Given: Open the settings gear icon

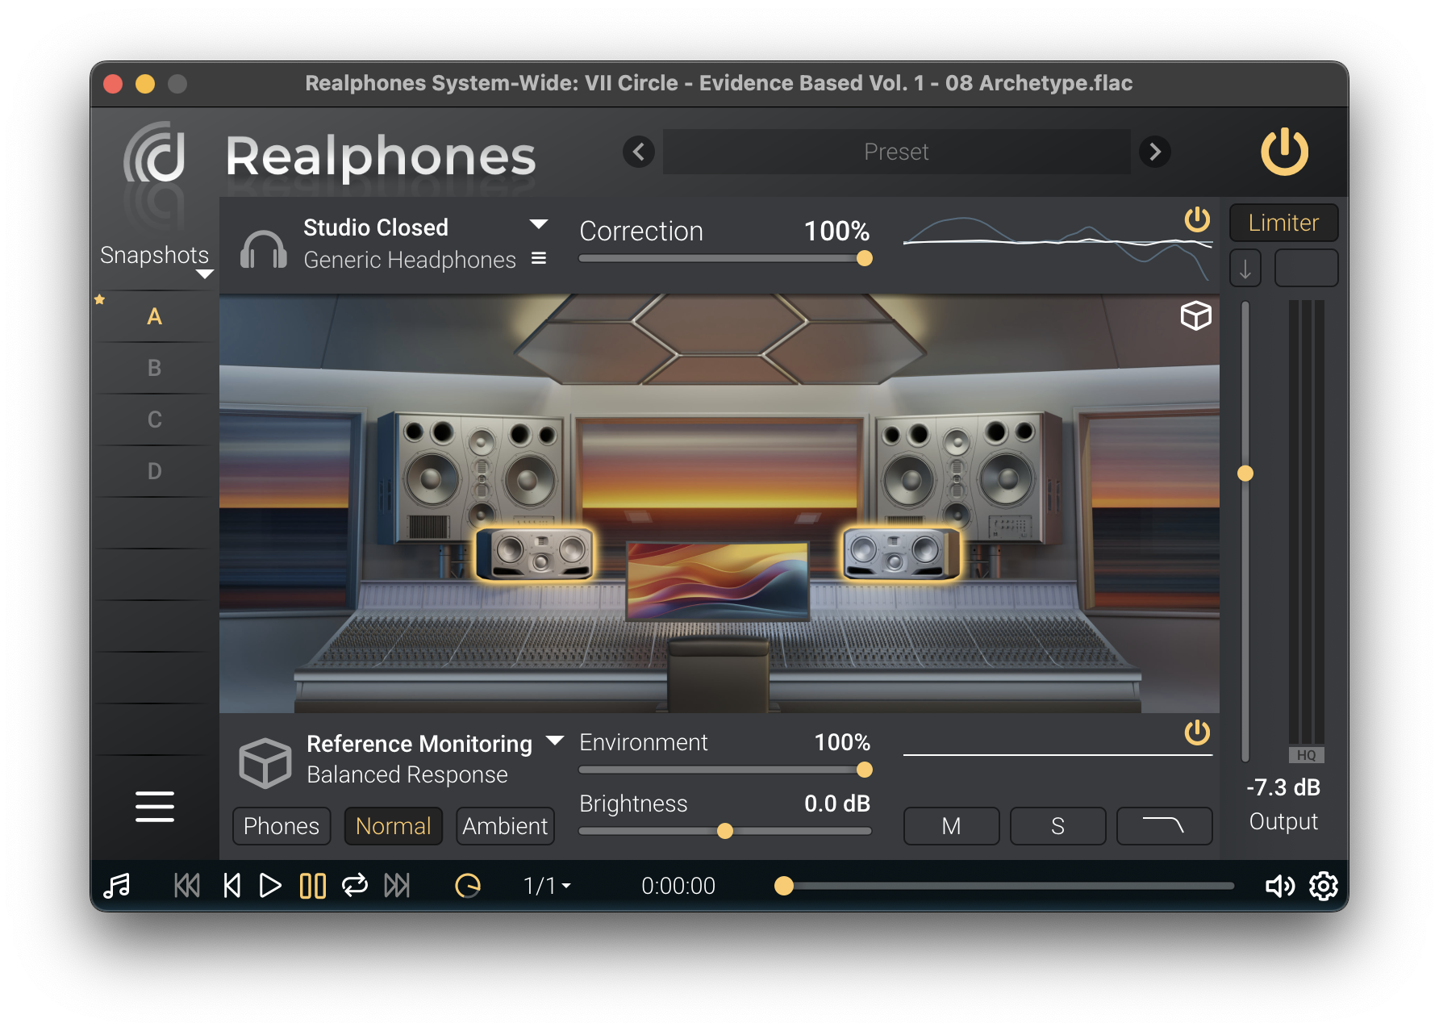Looking at the screenshot, I should (x=1323, y=885).
